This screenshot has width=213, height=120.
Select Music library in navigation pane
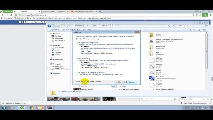click(57, 50)
